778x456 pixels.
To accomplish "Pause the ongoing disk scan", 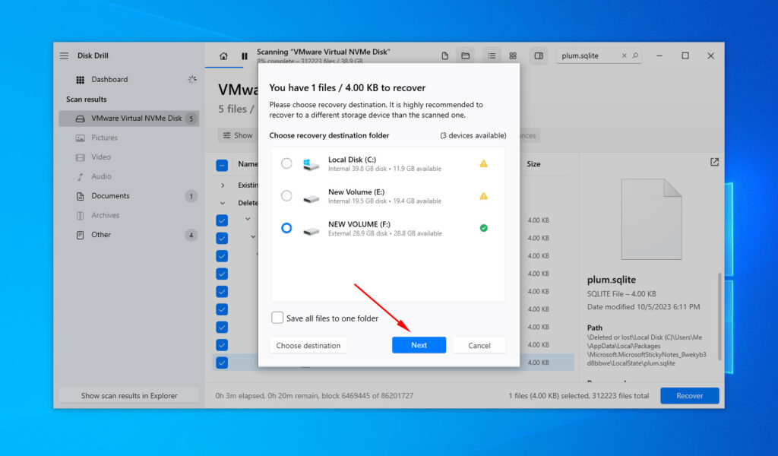I will tap(244, 55).
